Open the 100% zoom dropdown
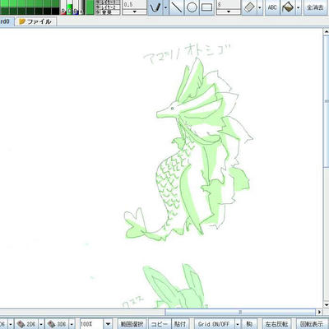Image resolution: width=329 pixels, height=329 pixels. 108,324
